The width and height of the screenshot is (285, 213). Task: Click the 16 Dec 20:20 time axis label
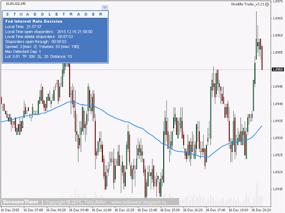point(261,210)
